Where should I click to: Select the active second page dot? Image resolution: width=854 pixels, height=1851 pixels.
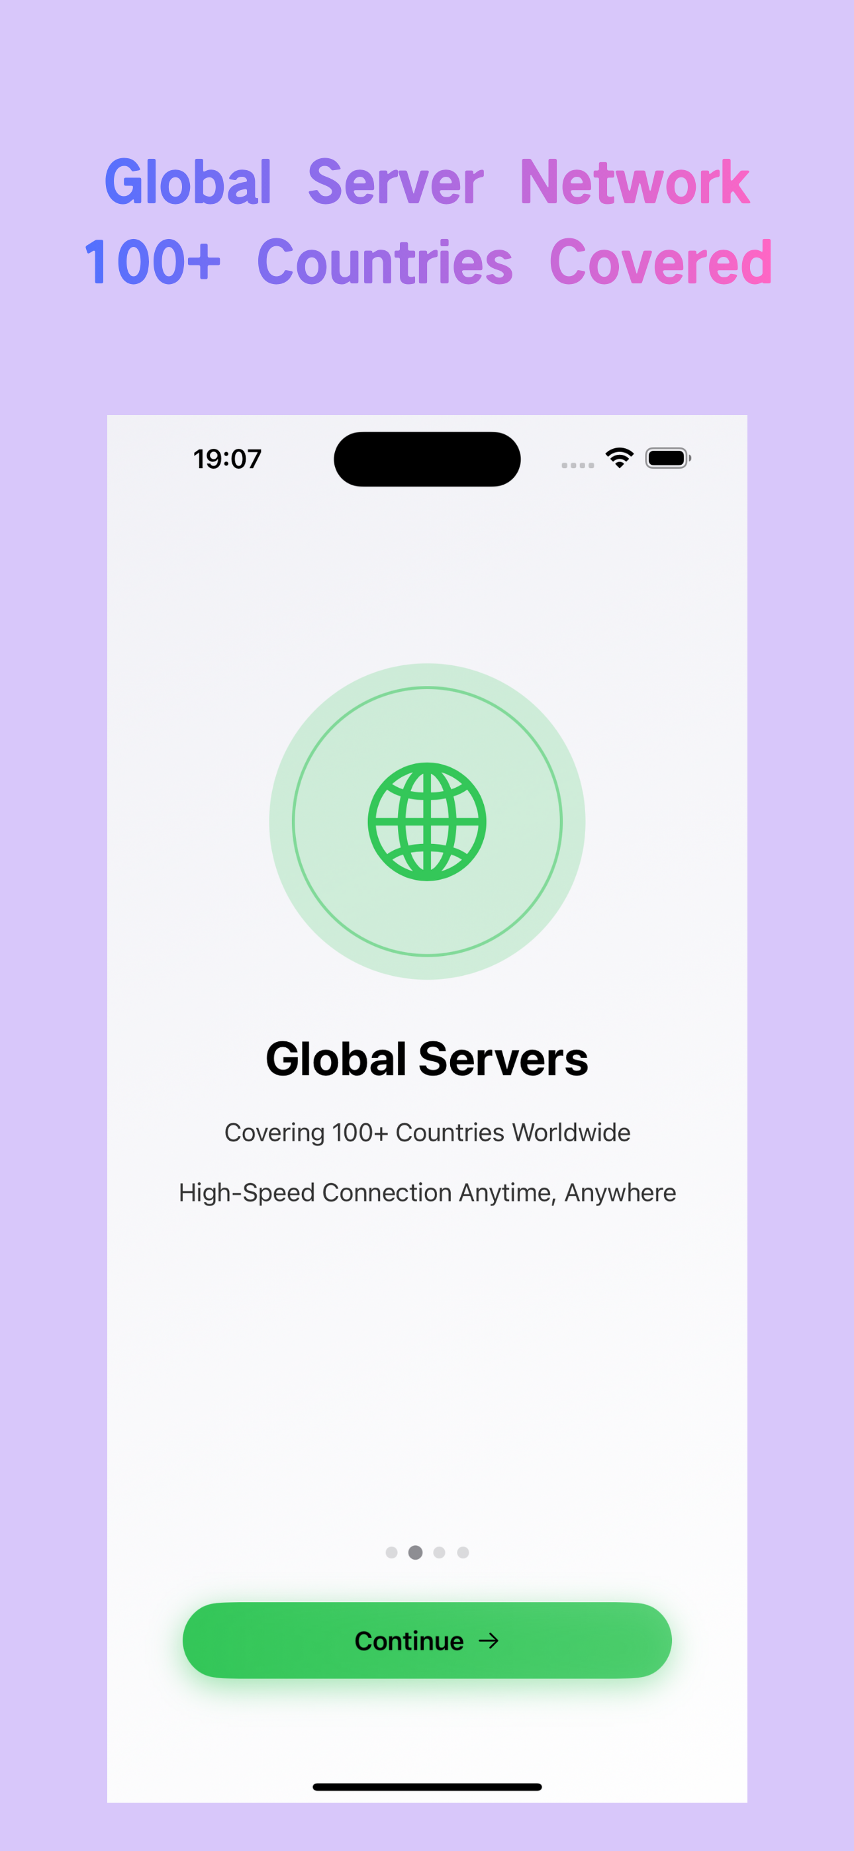(416, 1552)
